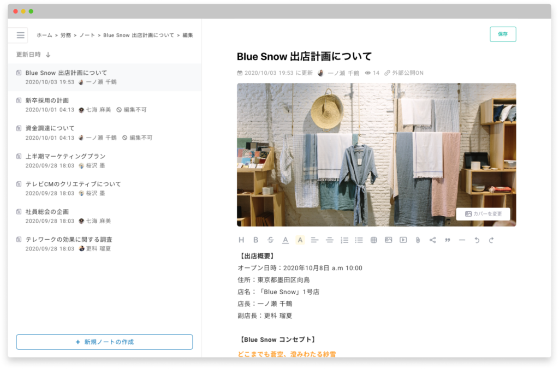Image resolution: width=559 pixels, height=369 pixels.
Task: Toggle underline formatting
Action: pyautogui.click(x=285, y=239)
